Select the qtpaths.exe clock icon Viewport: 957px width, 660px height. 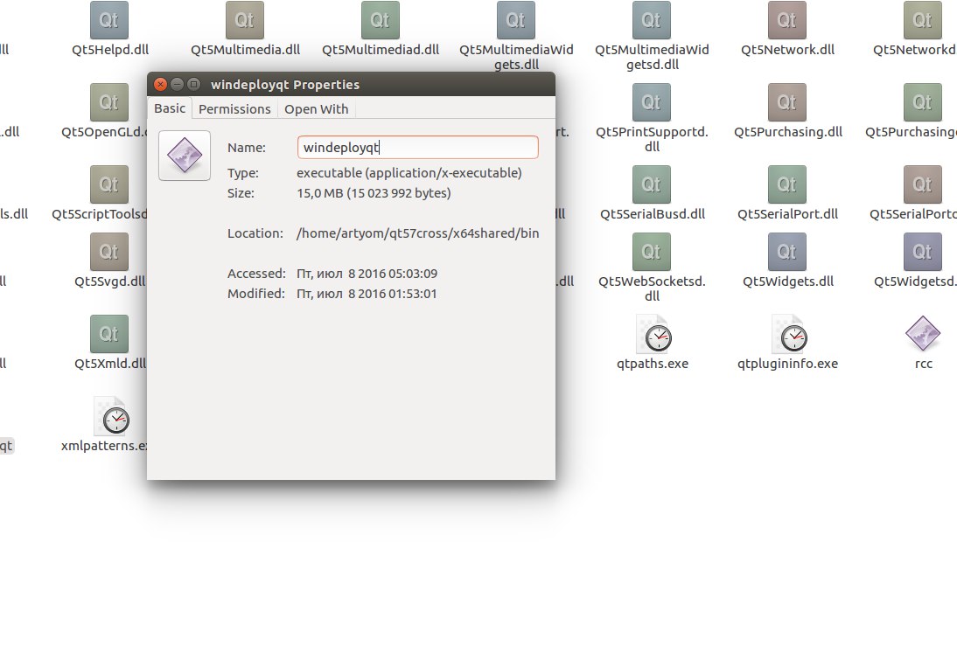653,334
